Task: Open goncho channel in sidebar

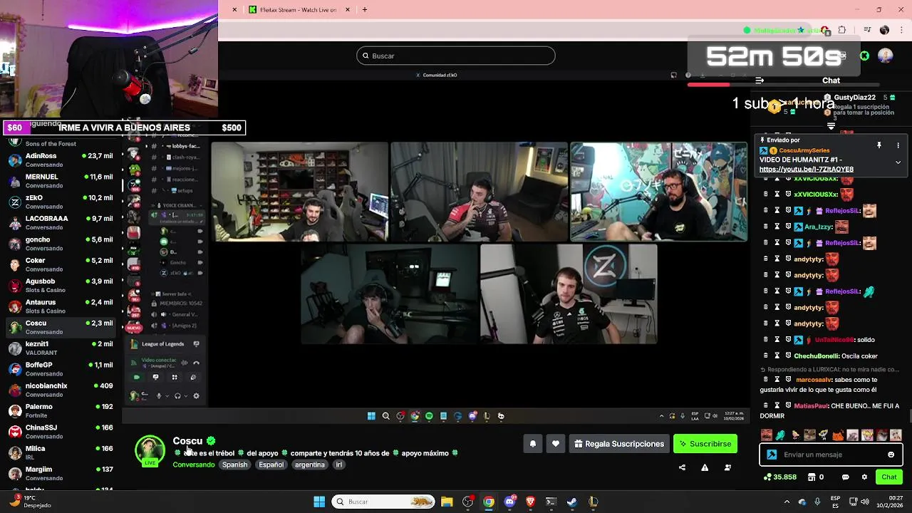Action: click(60, 243)
